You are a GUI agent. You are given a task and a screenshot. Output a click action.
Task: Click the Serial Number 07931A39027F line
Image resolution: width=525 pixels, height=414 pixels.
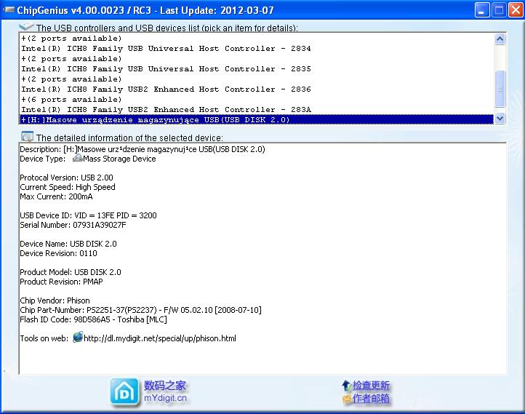pyautogui.click(x=73, y=225)
